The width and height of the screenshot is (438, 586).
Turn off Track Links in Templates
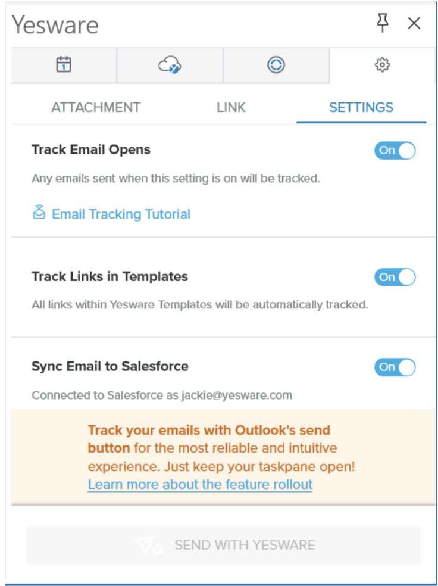click(395, 277)
